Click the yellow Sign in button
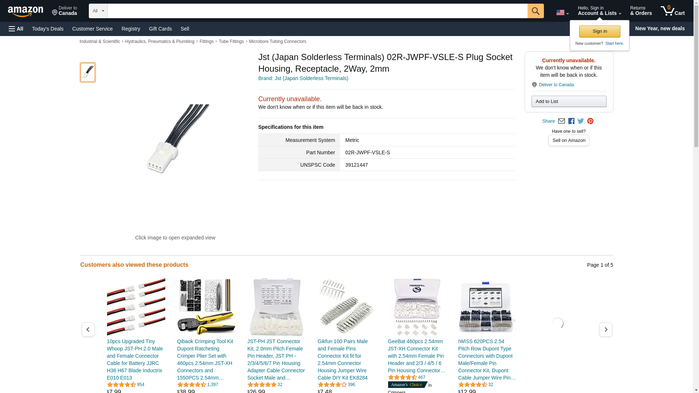The image size is (699, 393). click(600, 31)
